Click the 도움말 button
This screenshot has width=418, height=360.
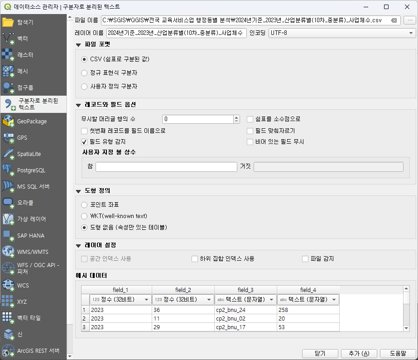(398, 353)
